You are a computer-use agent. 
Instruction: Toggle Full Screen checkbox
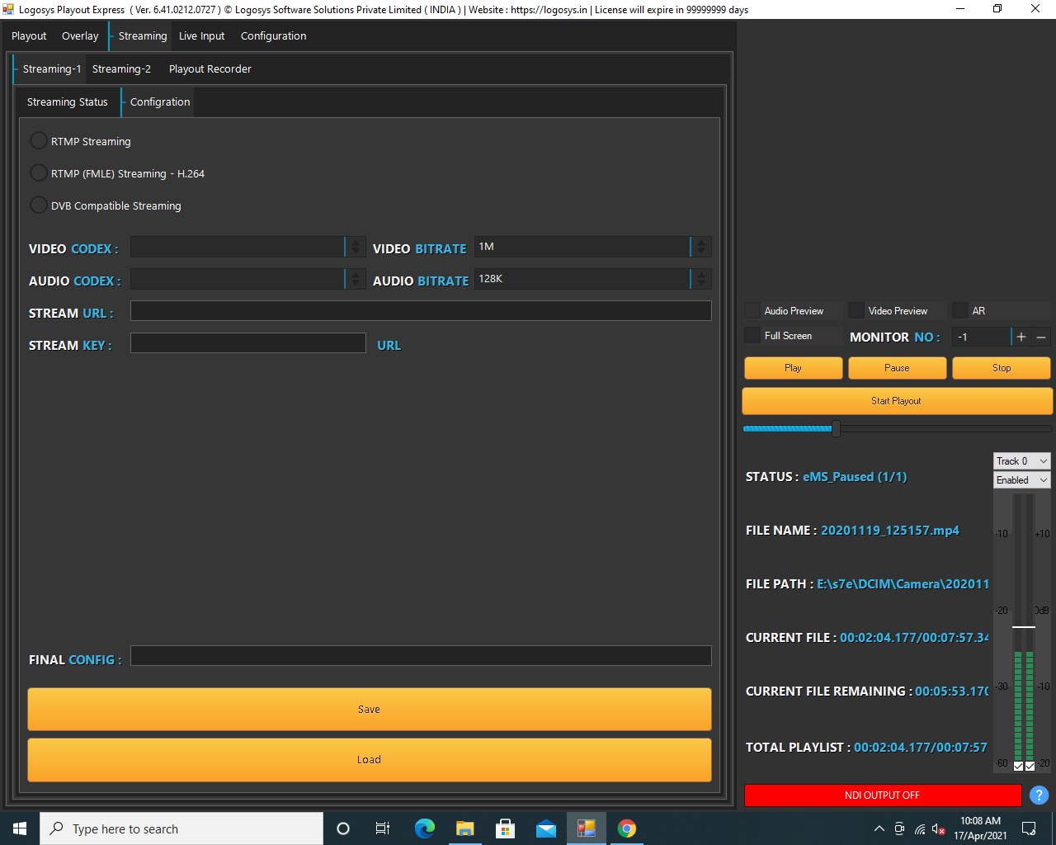point(752,335)
